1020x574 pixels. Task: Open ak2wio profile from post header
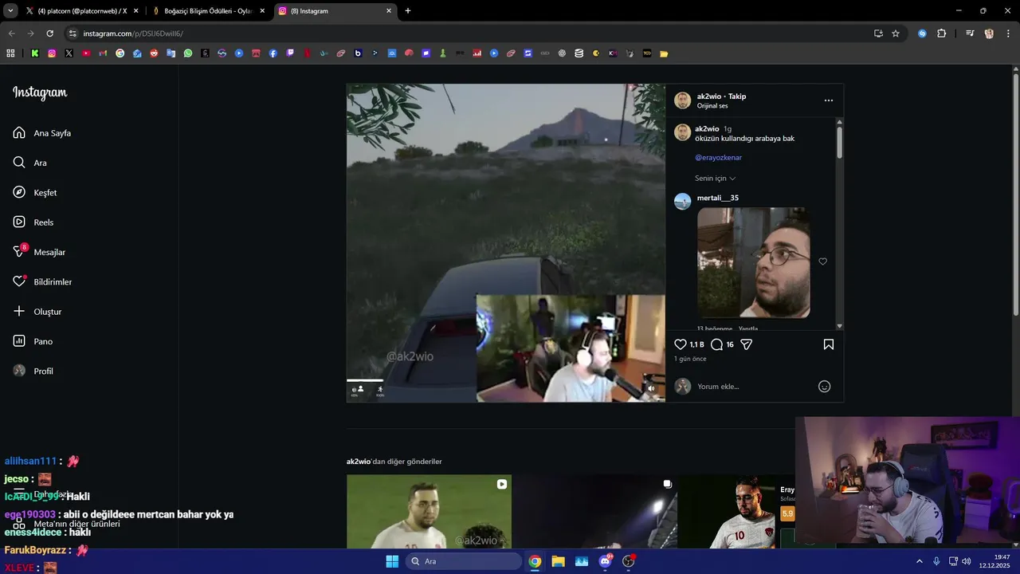click(708, 96)
